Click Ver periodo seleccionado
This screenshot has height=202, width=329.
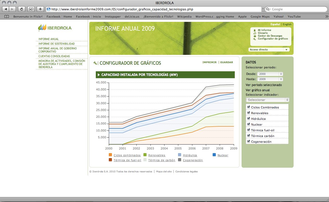(x=264, y=85)
